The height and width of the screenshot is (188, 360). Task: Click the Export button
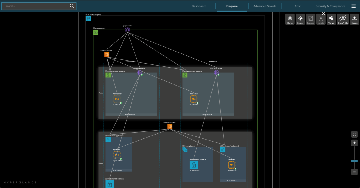point(354,19)
